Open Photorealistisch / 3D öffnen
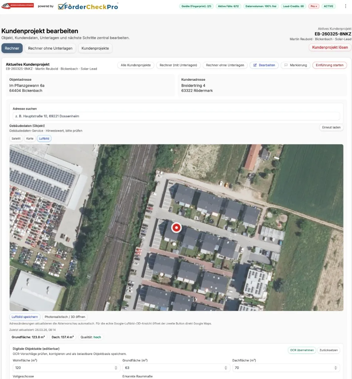352x379 pixels. point(65,317)
